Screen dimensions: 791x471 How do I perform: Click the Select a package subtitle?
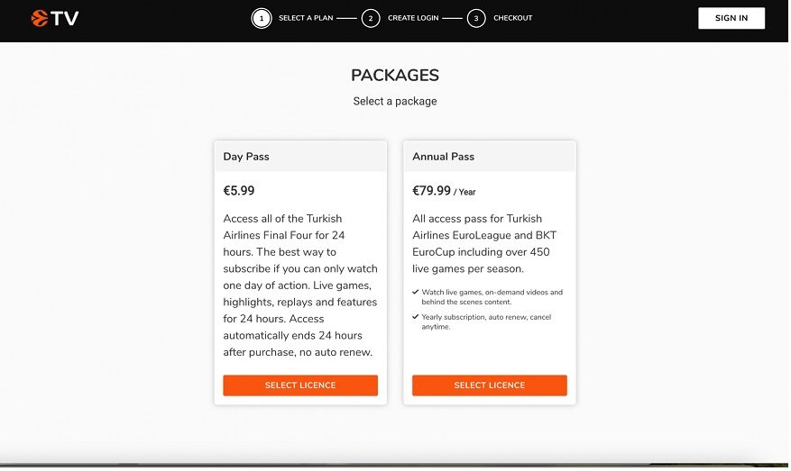pos(395,101)
